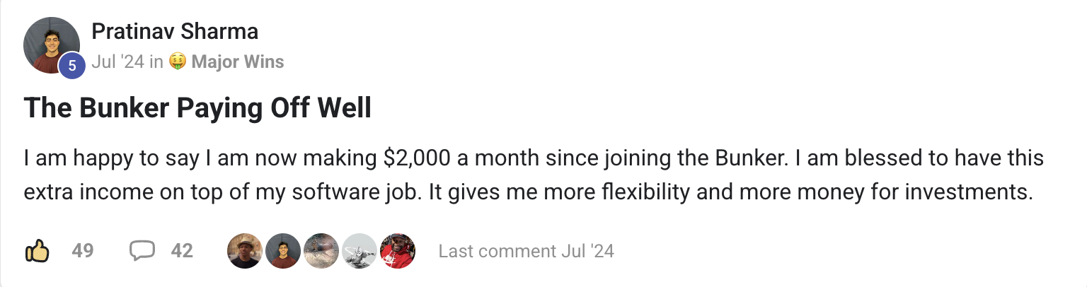Click the money-face emoji beside Major Wins
Image resolution: width=1087 pixels, height=287 pixels.
point(178,62)
